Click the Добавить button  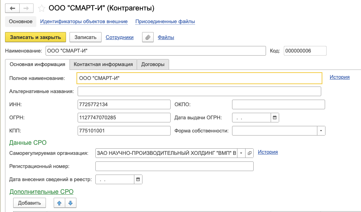pyautogui.click(x=29, y=203)
